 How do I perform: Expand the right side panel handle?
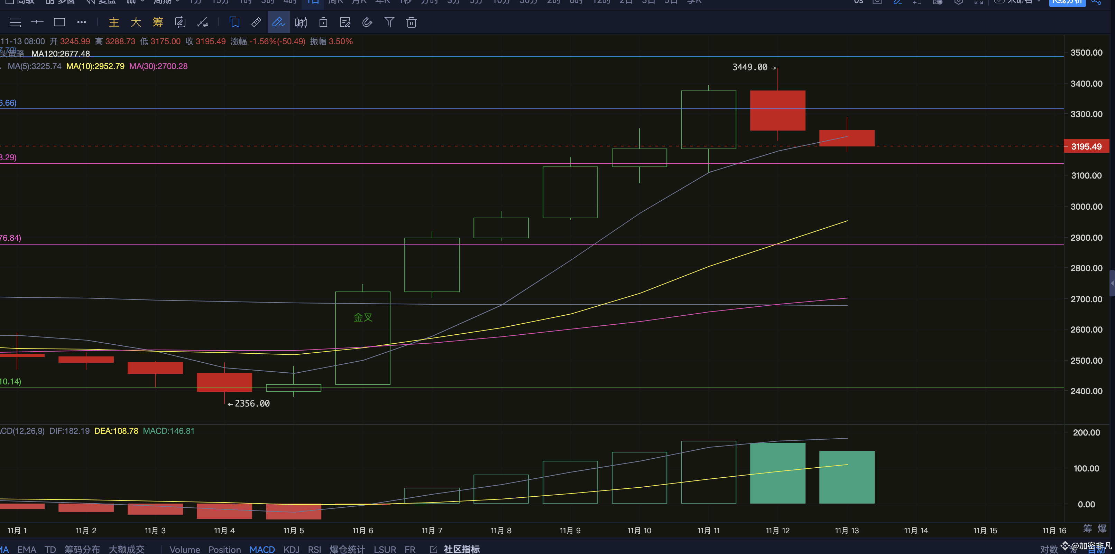(1112, 283)
